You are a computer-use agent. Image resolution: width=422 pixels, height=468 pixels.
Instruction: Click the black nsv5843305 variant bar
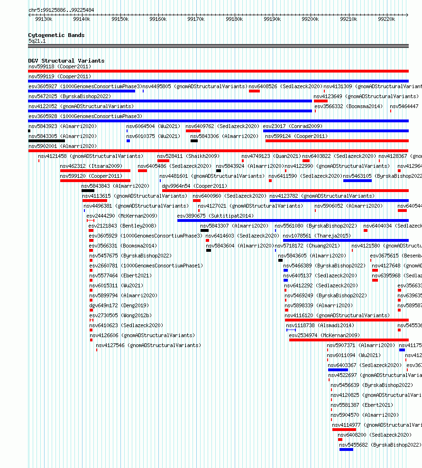46,141
